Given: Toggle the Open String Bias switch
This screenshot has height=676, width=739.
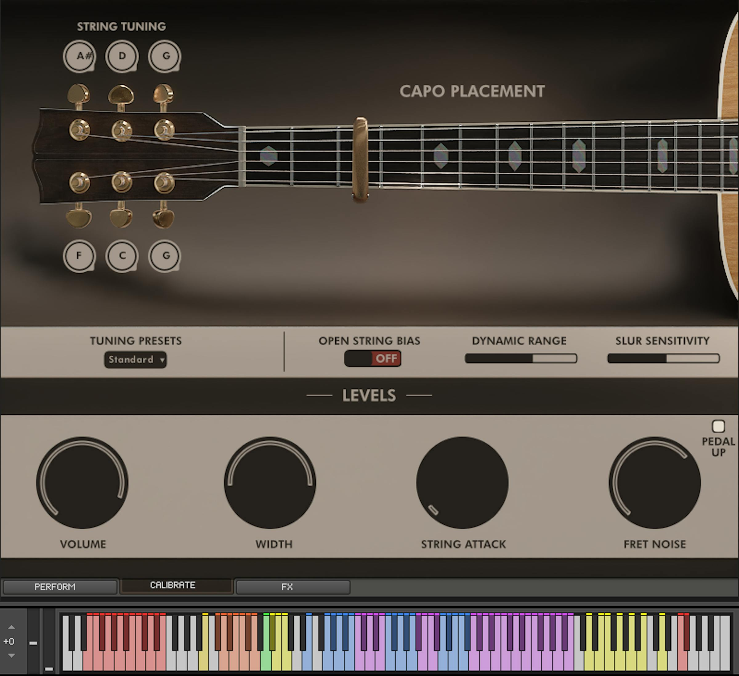Looking at the screenshot, I should tap(373, 358).
